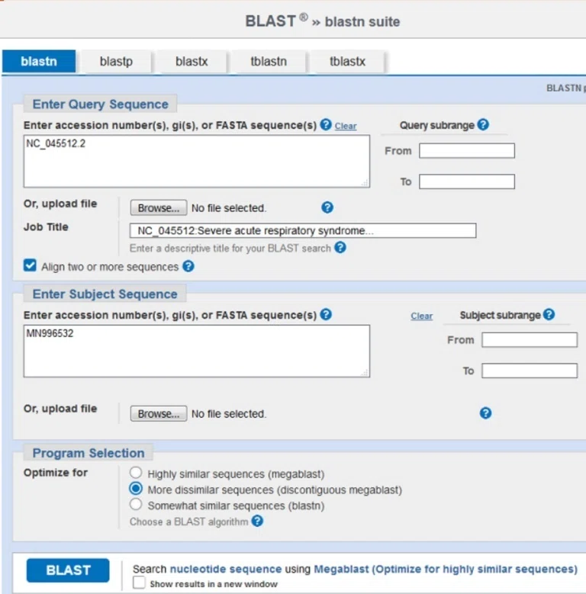Click Clear link for query sequence
Viewport: 586px width, 594px height.
[346, 126]
